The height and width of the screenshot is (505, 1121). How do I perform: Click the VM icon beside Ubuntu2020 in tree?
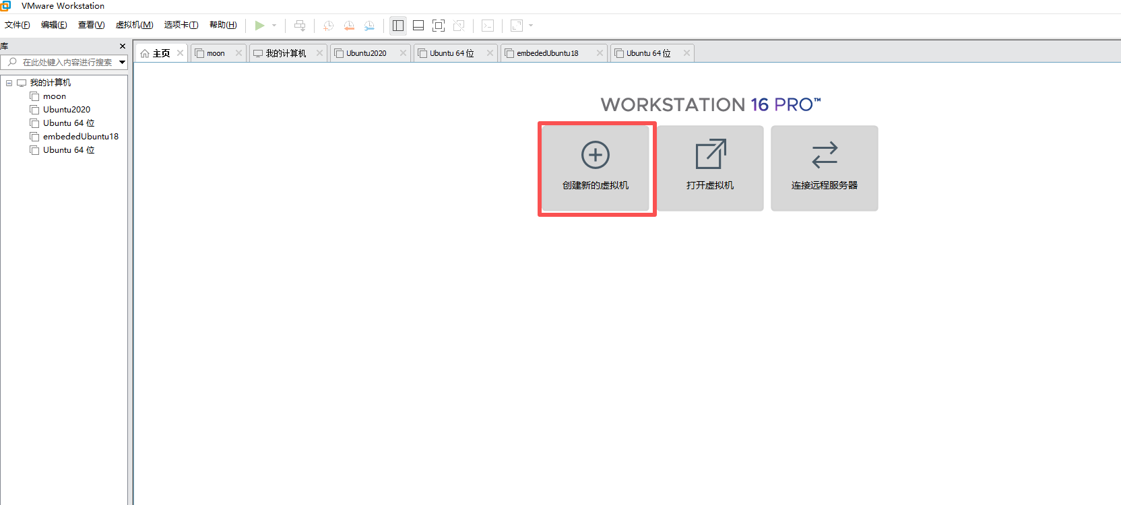pyautogui.click(x=34, y=110)
